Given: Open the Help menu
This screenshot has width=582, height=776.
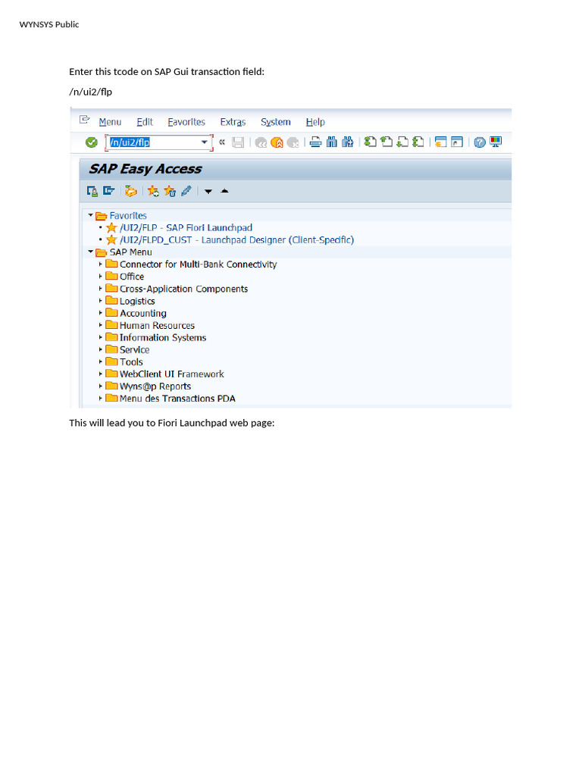Looking at the screenshot, I should tap(315, 122).
